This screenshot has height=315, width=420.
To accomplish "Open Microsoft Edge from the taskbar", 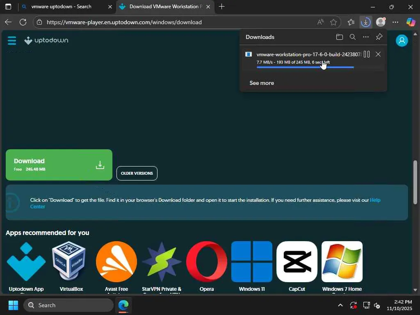I will [123, 305].
